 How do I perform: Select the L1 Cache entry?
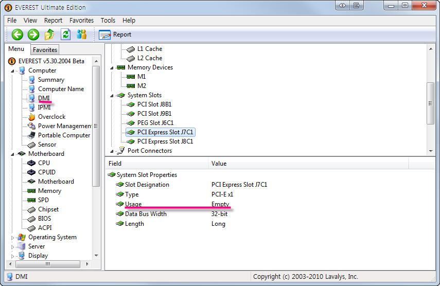point(150,49)
